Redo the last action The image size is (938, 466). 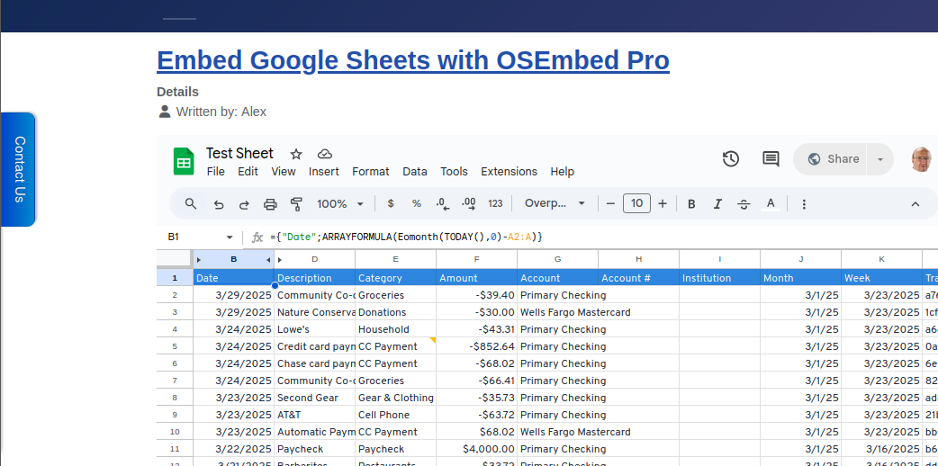[244, 204]
